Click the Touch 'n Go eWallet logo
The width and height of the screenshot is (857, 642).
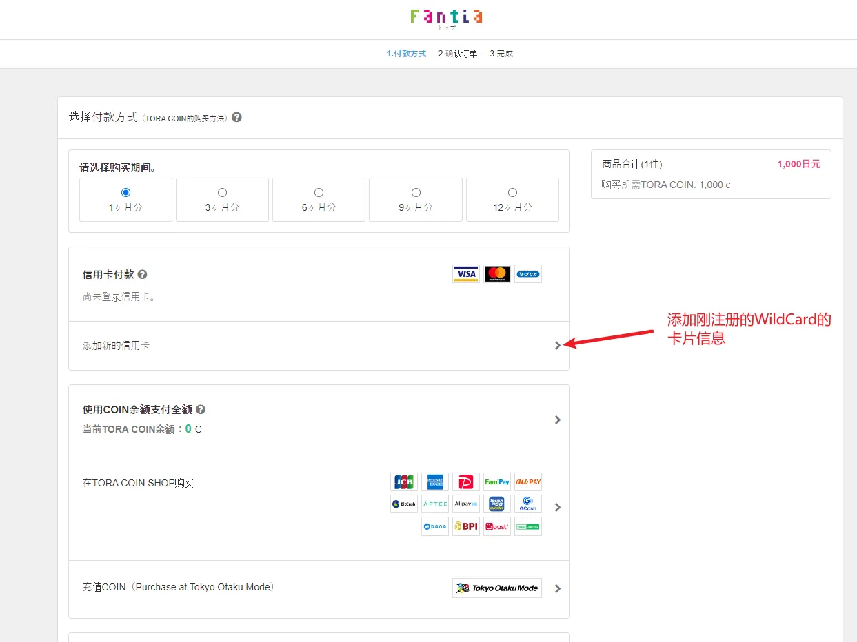tap(497, 504)
